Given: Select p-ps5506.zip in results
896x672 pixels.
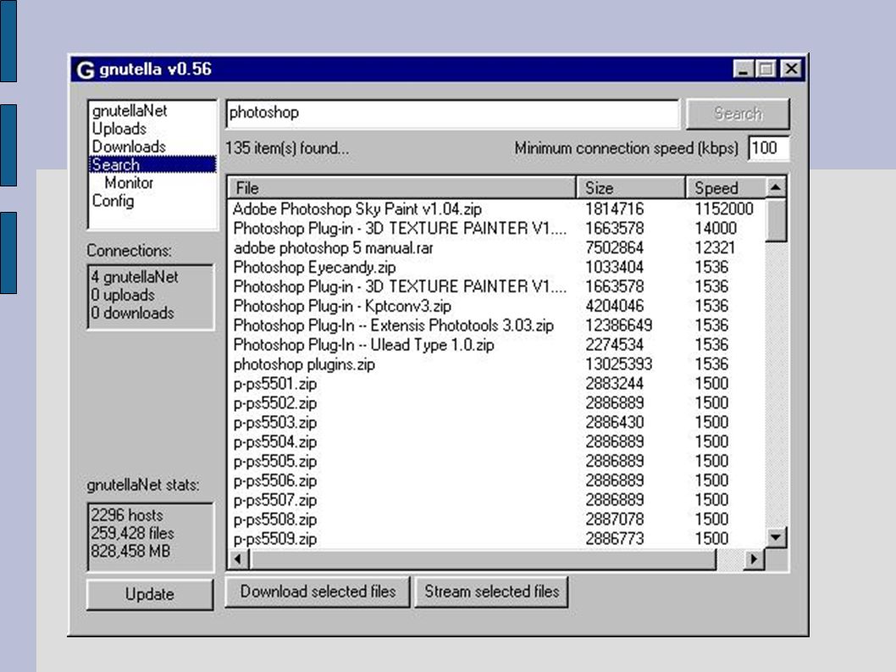Looking at the screenshot, I should click(x=275, y=480).
